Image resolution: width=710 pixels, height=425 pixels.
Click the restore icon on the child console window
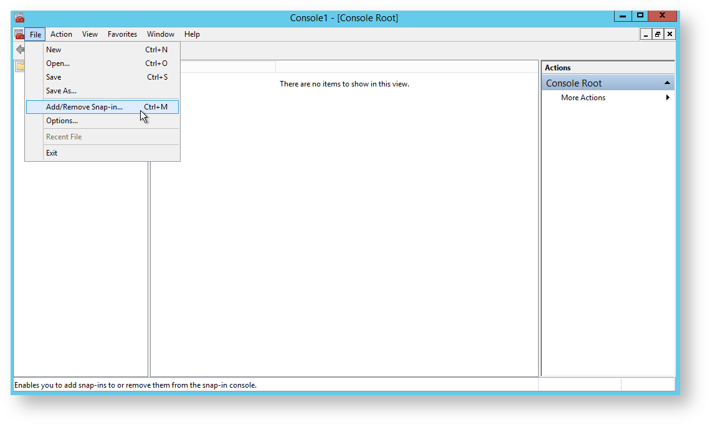pos(658,34)
